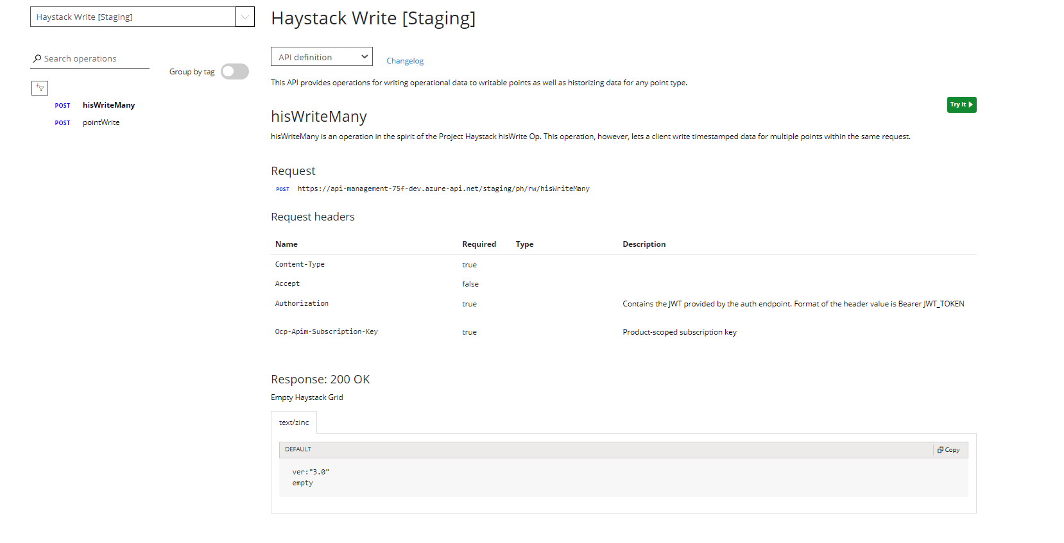The image size is (1064, 543).
Task: Select the pointWrite operation in sidebar
Action: [101, 122]
